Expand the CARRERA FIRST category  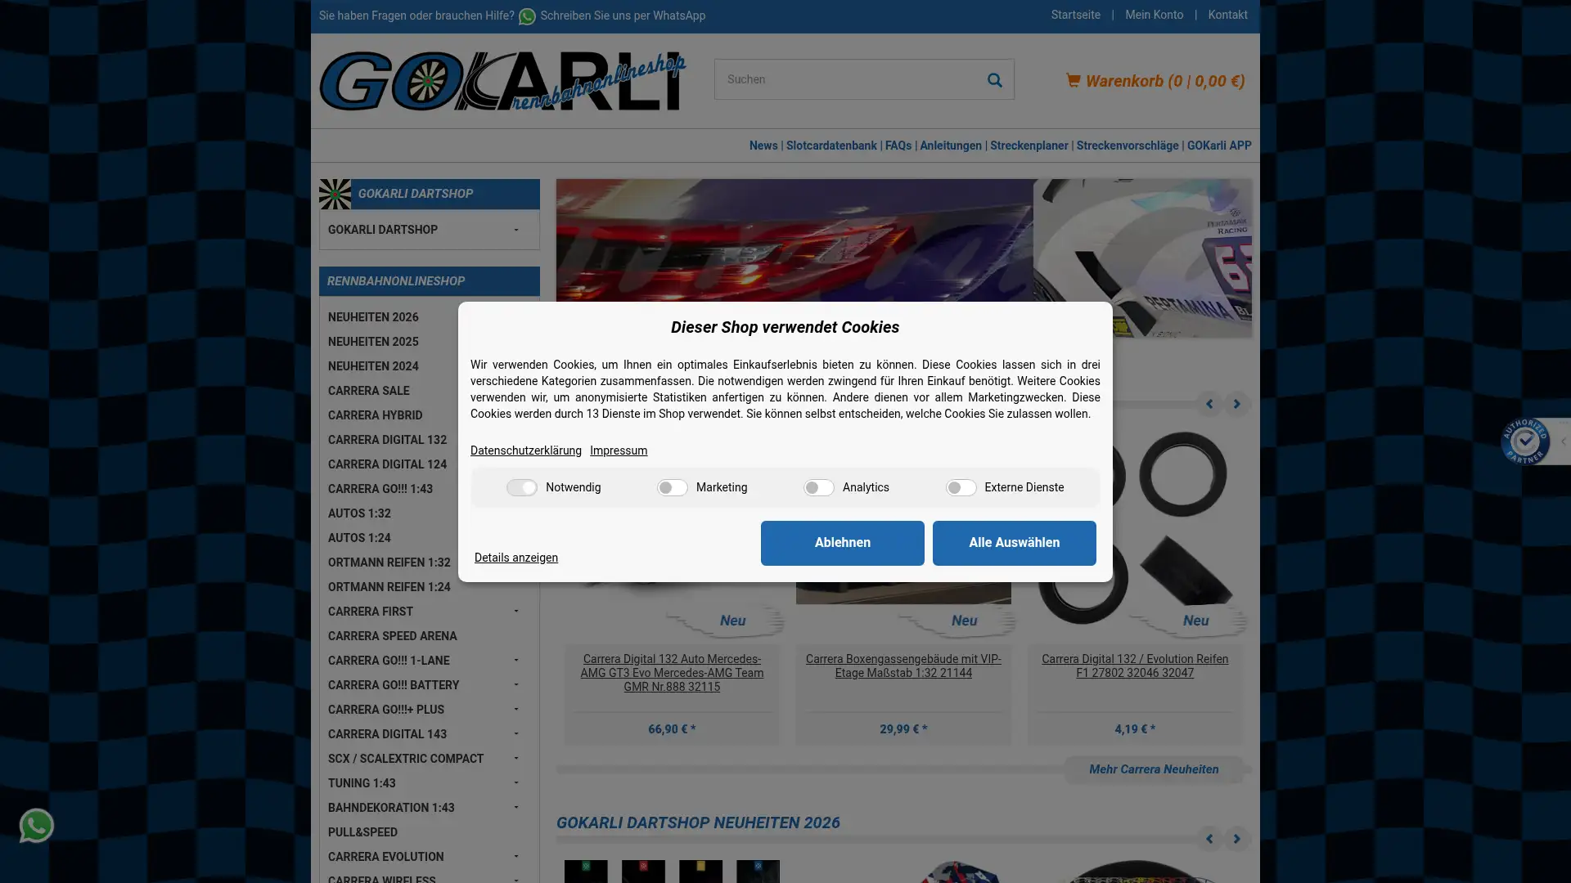point(515,612)
